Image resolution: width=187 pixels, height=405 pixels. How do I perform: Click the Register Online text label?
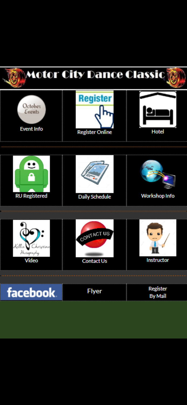click(x=94, y=132)
